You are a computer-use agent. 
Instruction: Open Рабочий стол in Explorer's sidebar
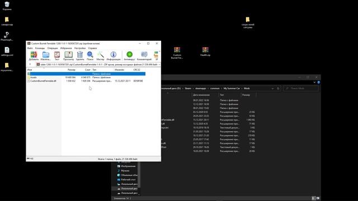coord(126,180)
